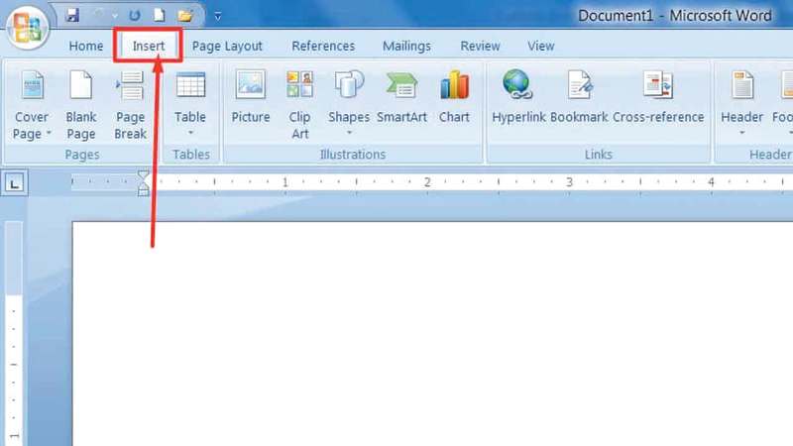
Task: Save document via Quick Access floppy icon
Action: point(71,16)
